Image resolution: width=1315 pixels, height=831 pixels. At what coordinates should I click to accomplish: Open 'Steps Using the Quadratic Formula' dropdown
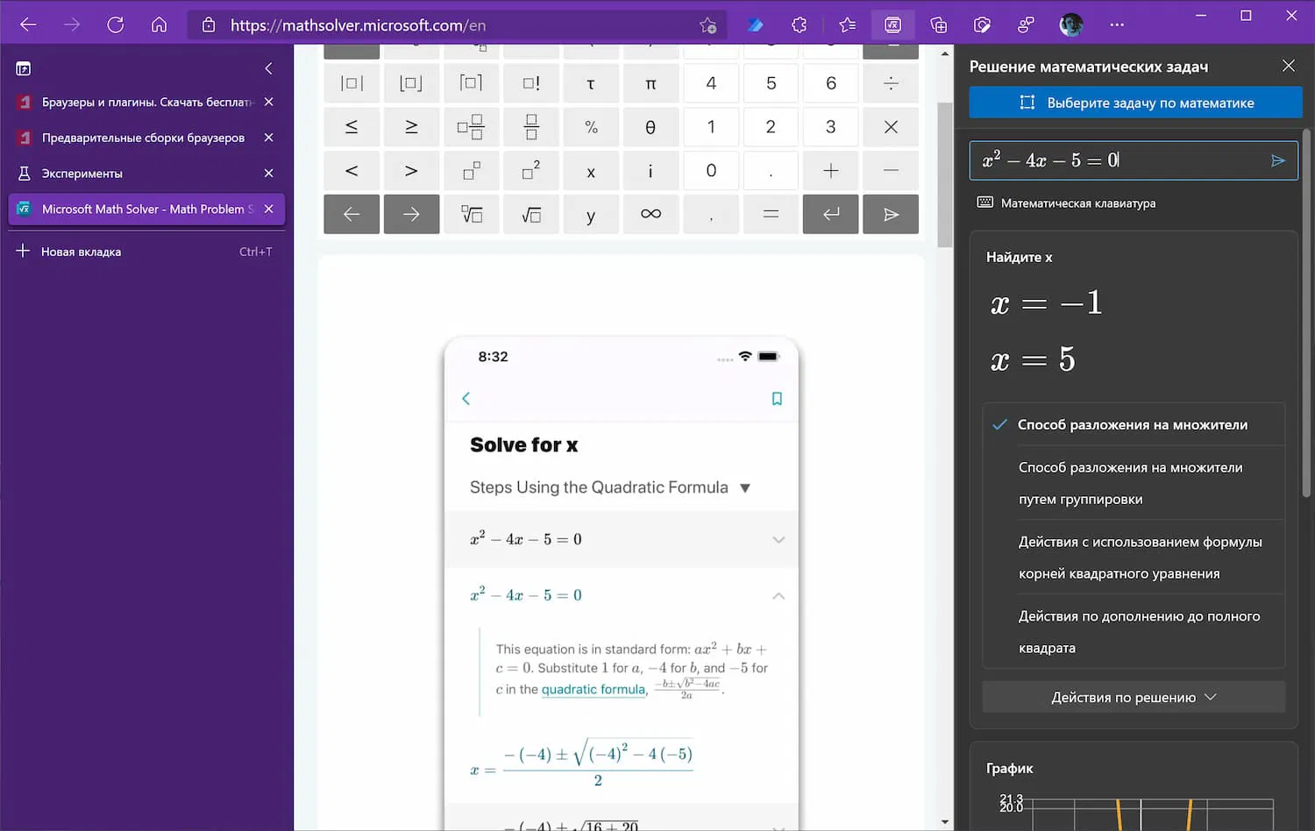pyautogui.click(x=610, y=487)
